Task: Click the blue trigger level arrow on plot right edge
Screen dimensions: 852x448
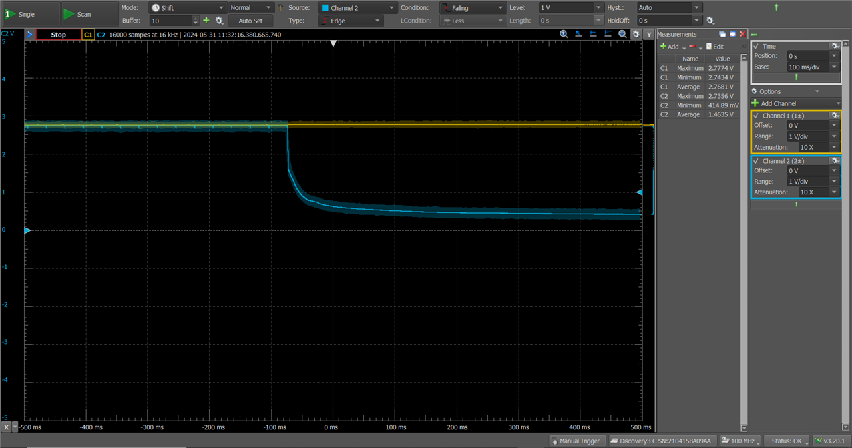Action: pos(640,192)
